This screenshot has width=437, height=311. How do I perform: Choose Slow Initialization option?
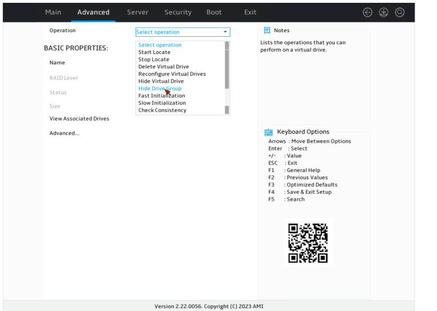coord(162,103)
